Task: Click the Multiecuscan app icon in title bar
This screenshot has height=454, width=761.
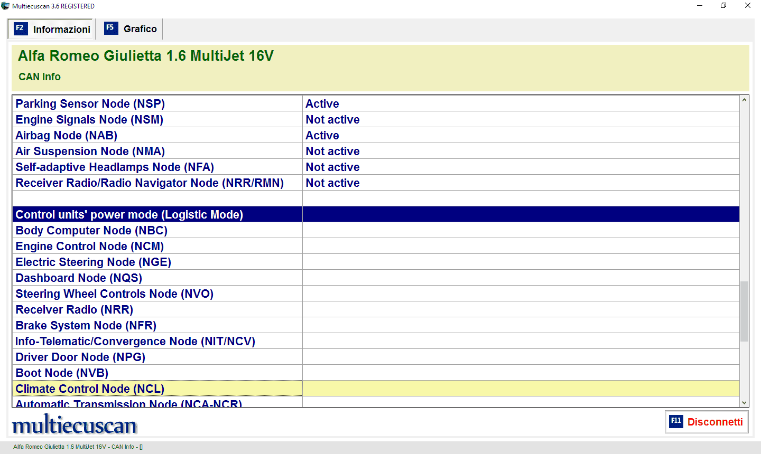Action: (5, 6)
